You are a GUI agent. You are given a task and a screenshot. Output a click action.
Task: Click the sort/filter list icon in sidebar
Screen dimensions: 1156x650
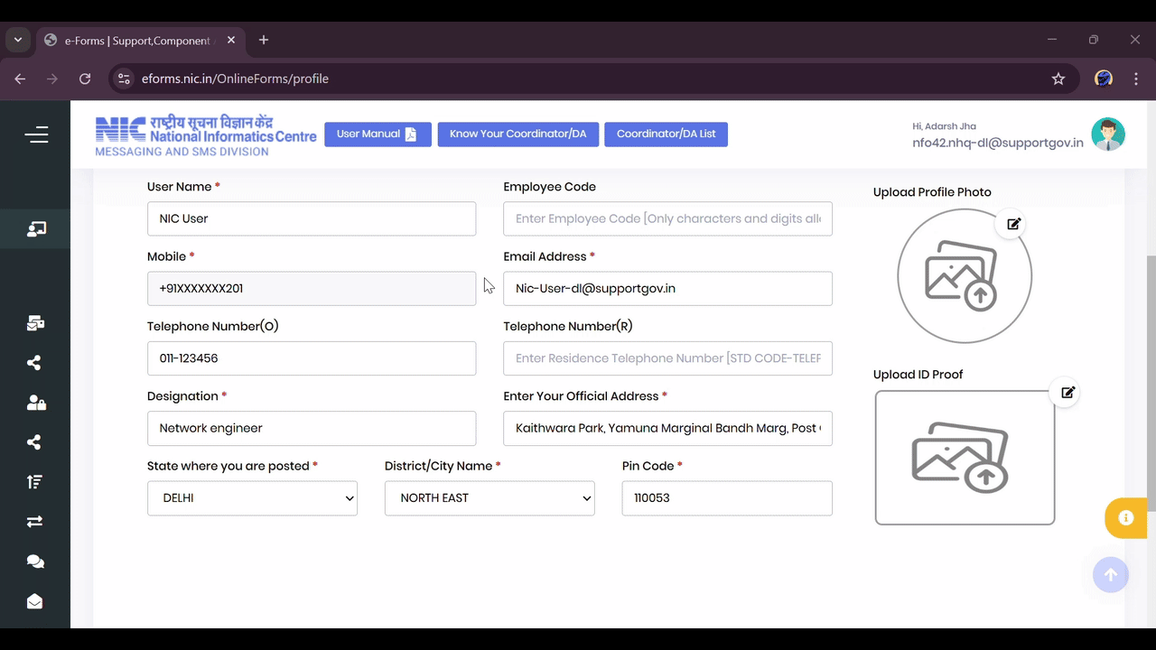click(34, 481)
